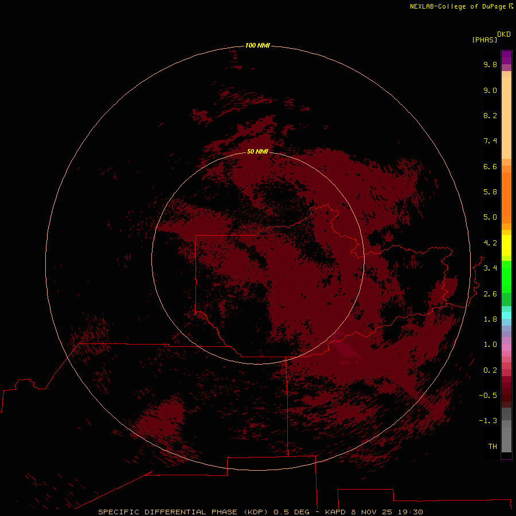Click the 7.4 value on the color scale

(490, 141)
